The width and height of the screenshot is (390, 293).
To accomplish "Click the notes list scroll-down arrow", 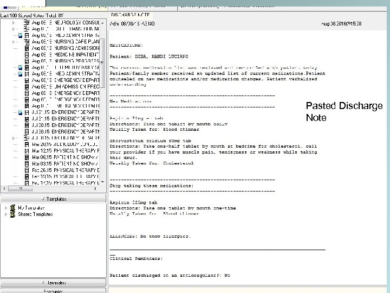I will click(x=102, y=182).
